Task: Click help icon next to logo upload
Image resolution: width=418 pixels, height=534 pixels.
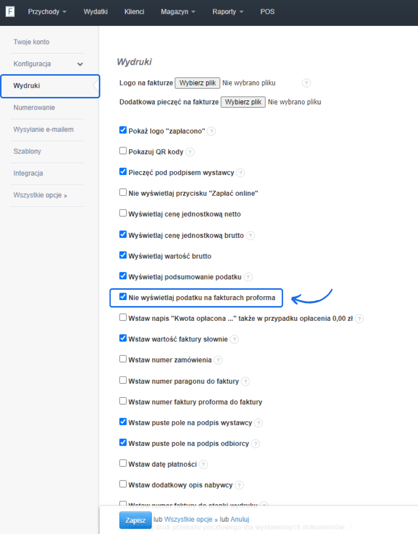Action: tap(306, 83)
